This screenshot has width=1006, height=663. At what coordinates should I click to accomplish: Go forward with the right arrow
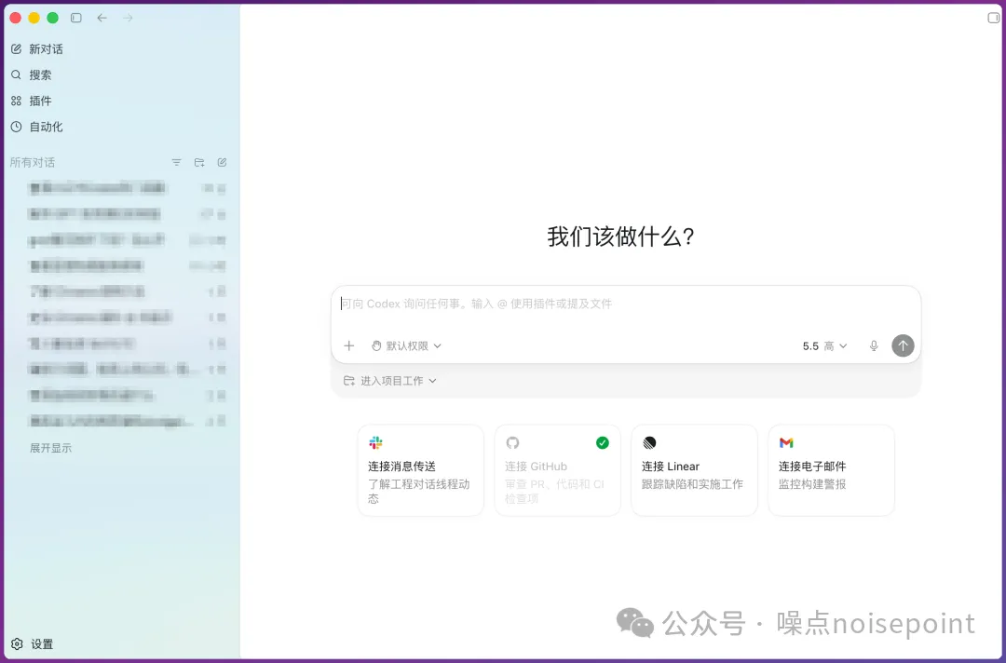128,18
